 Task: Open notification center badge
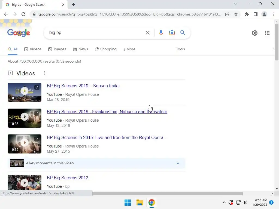coord(271,202)
